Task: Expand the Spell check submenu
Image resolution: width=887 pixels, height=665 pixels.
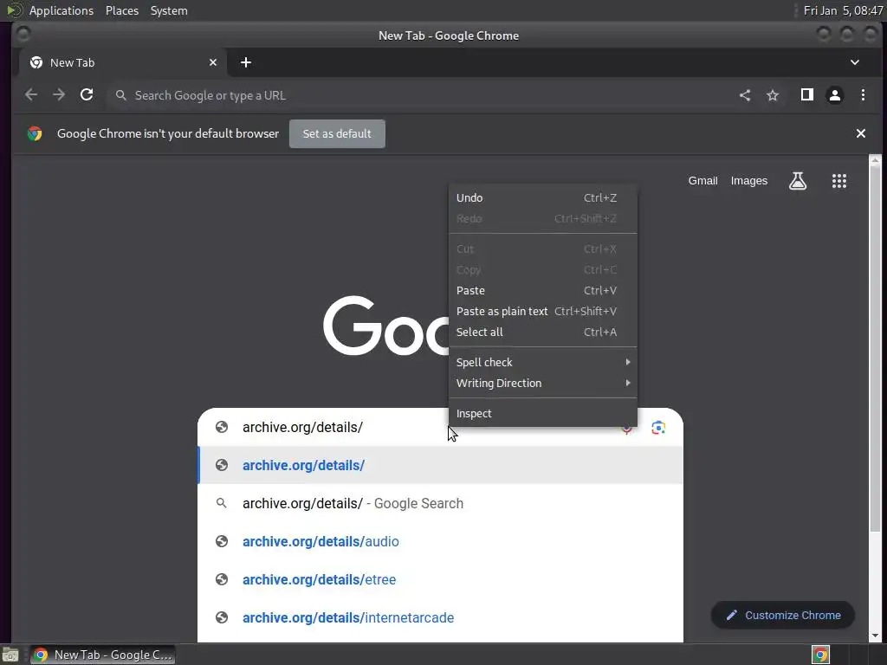Action: (x=542, y=363)
